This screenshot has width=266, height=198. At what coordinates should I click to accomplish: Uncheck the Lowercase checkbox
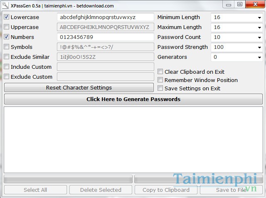(x=7, y=17)
